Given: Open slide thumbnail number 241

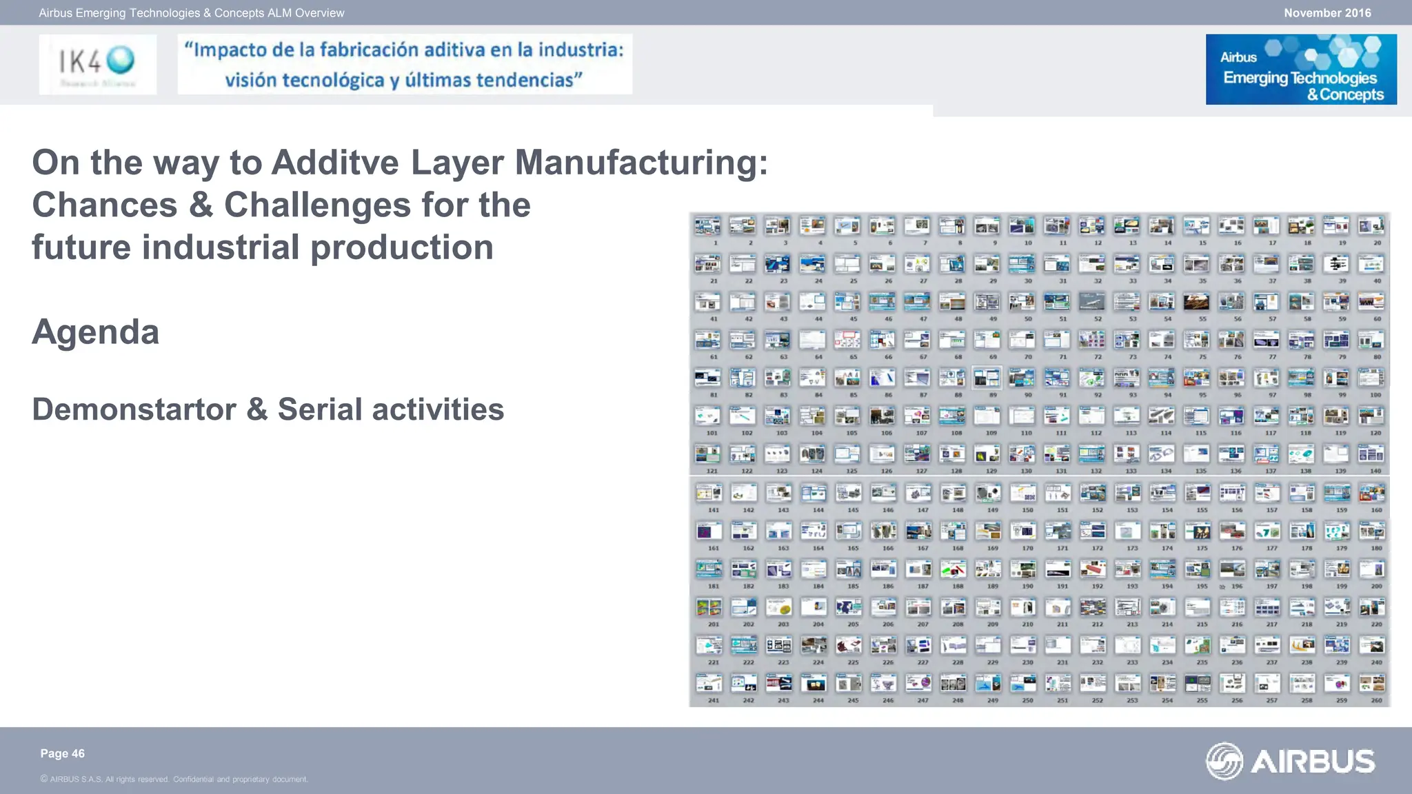Looking at the screenshot, I should pos(709,683).
